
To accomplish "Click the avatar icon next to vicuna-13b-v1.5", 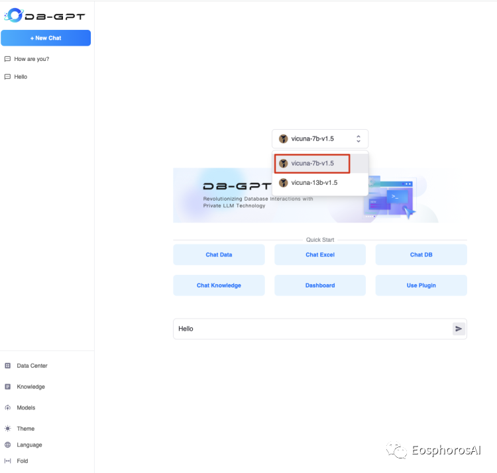I will click(x=283, y=183).
